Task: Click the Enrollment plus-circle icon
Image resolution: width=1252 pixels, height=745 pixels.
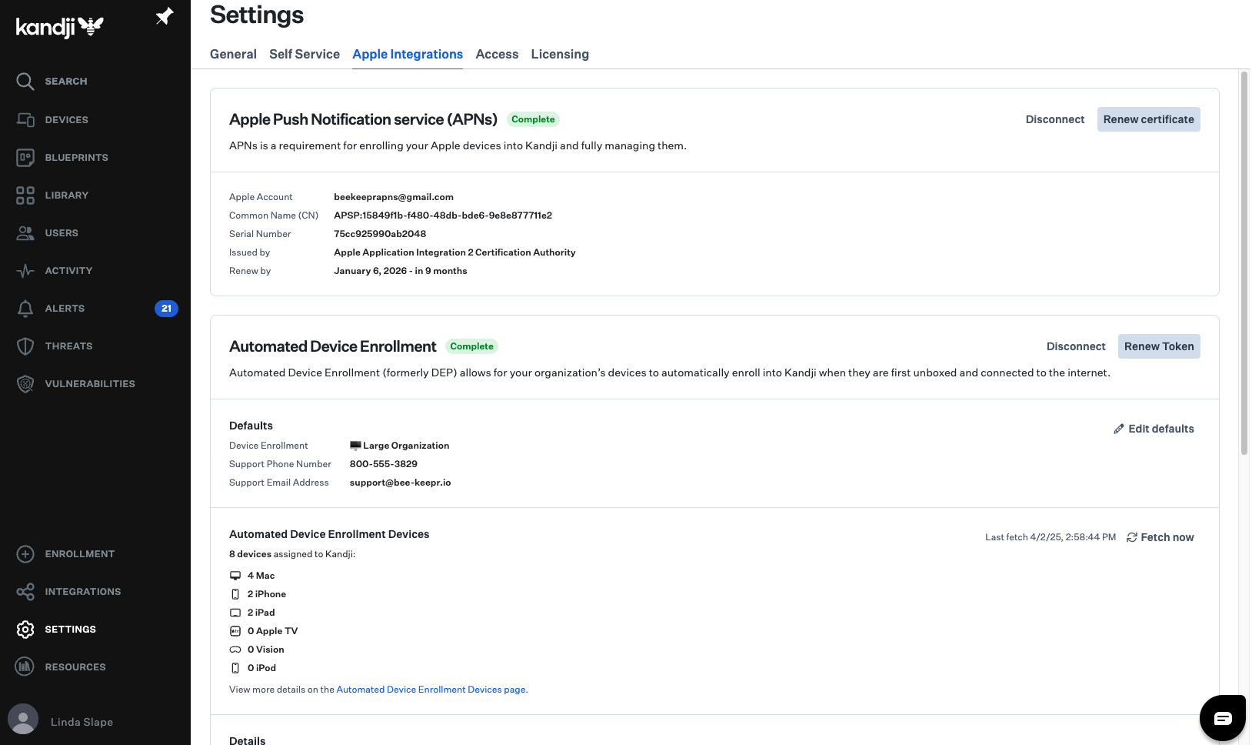Action: coord(25,554)
